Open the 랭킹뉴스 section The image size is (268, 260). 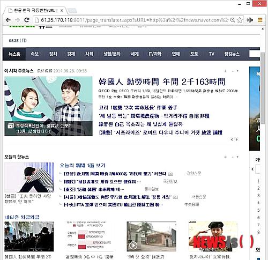point(232,54)
